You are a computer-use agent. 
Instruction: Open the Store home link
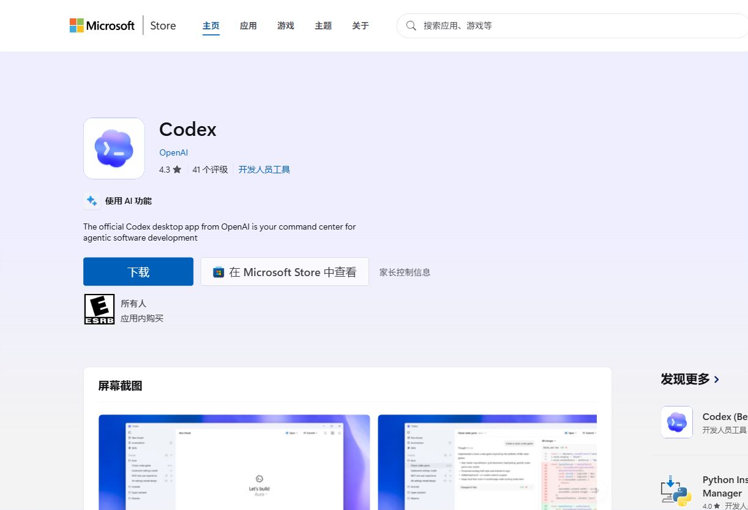click(x=163, y=26)
